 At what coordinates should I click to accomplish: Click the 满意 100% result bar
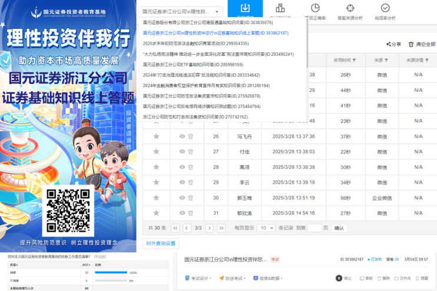pos(111,273)
